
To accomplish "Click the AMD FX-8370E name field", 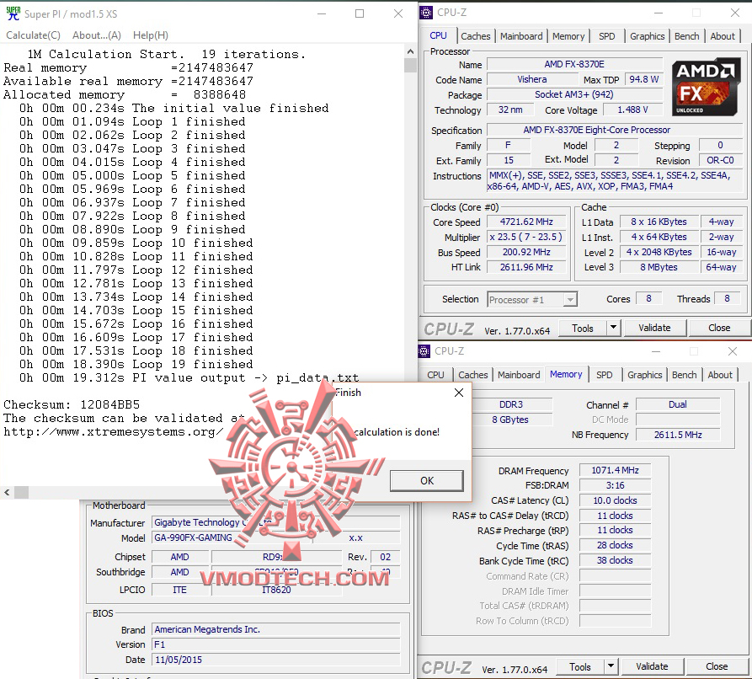I will (574, 64).
